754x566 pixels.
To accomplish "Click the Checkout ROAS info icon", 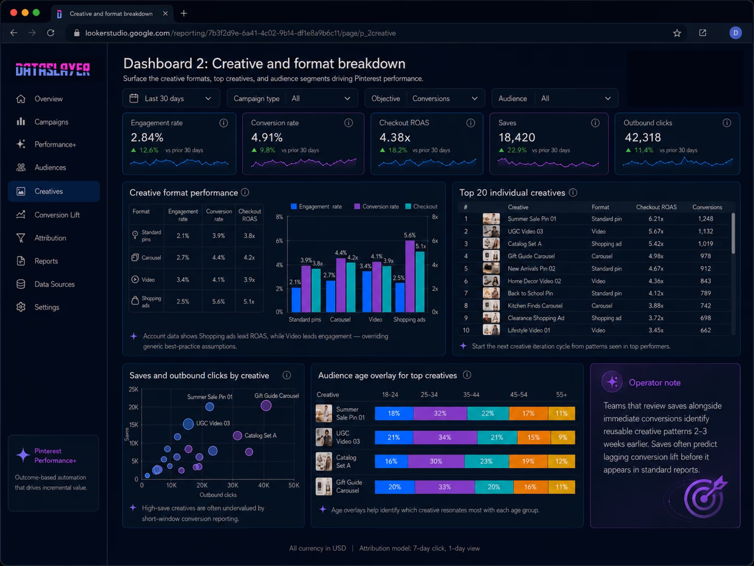I will pyautogui.click(x=471, y=123).
